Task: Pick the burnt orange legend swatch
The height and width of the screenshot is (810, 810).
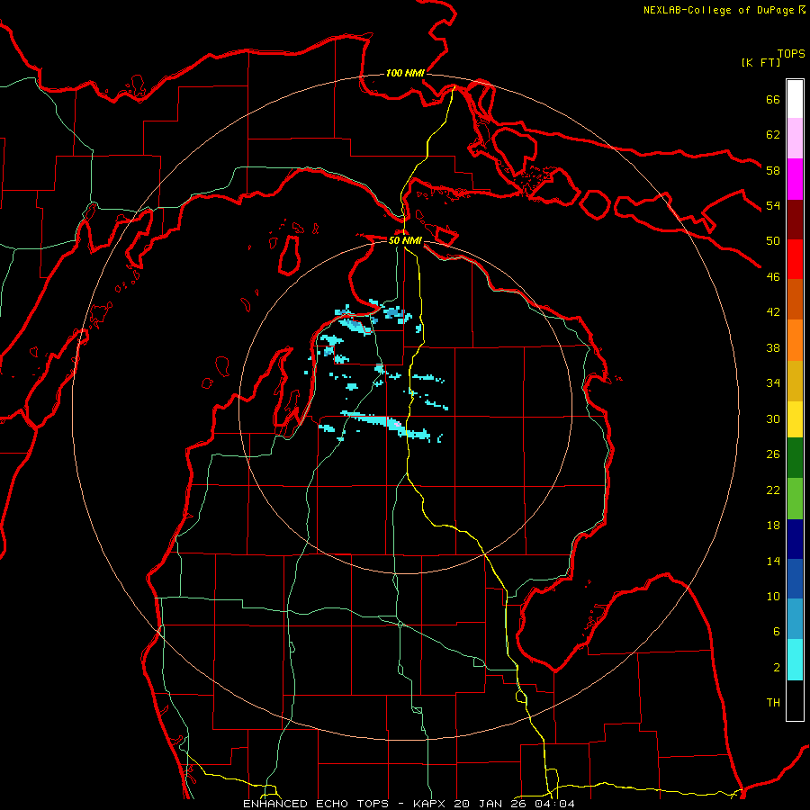Action: tap(795, 300)
